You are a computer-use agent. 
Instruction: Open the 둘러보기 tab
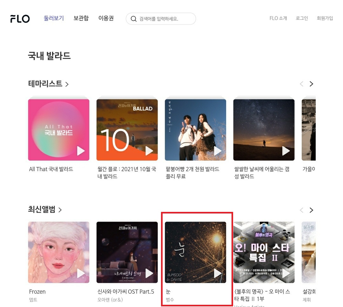(54, 18)
